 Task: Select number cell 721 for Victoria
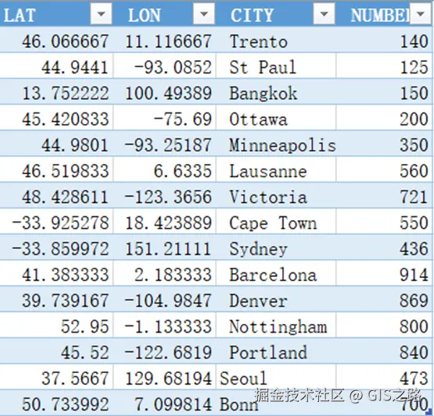[x=384, y=195]
